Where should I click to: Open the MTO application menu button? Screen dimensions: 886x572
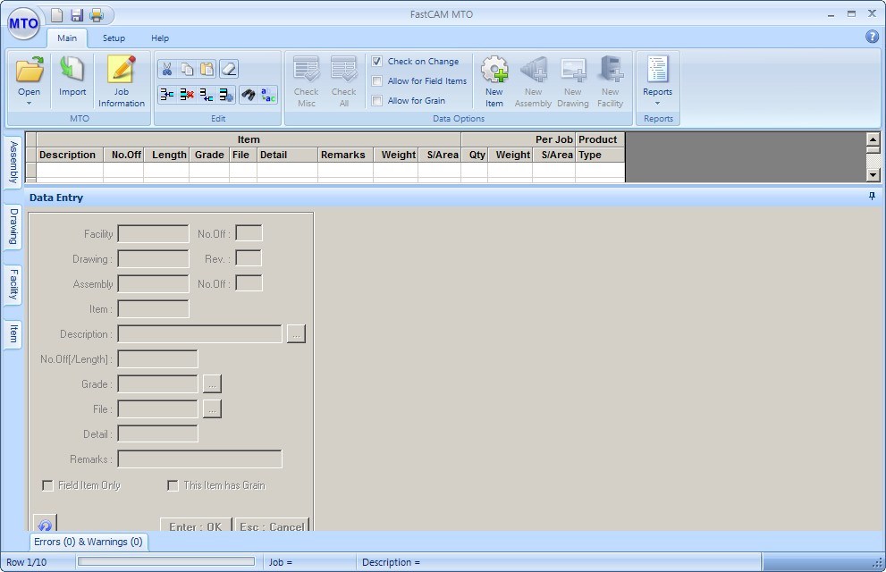(x=23, y=24)
